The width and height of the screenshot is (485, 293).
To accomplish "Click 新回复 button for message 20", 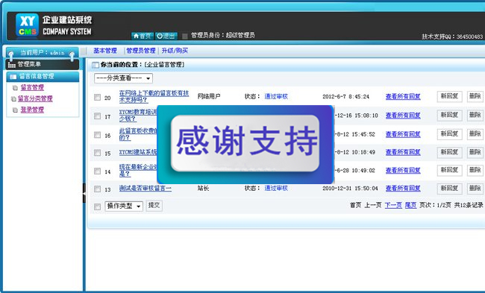I will tap(449, 96).
